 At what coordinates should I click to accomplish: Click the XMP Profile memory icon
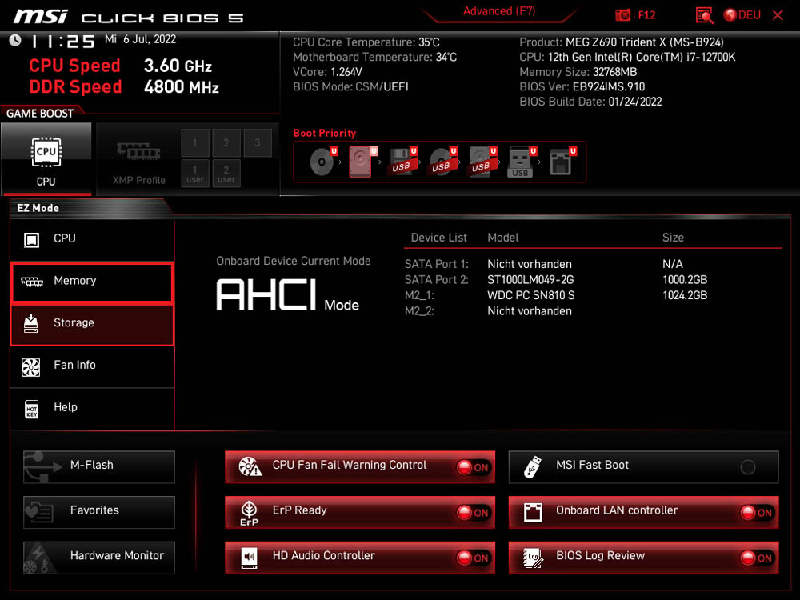(x=138, y=151)
